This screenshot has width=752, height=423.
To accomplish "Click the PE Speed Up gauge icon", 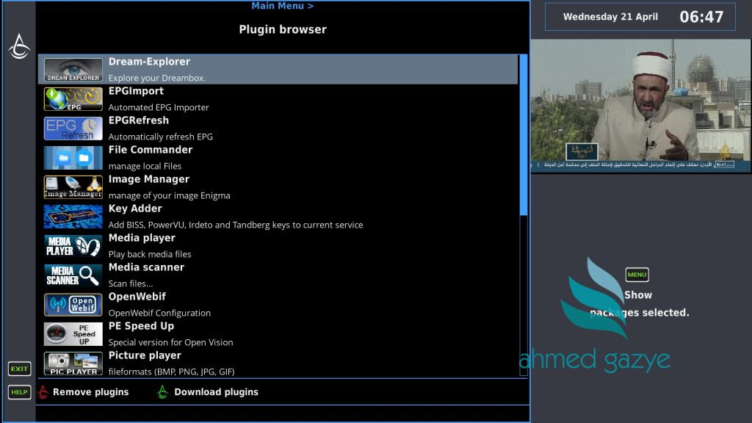I will (x=73, y=334).
